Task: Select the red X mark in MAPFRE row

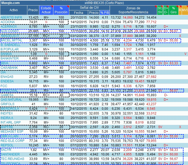Action: (x=180, y=127)
